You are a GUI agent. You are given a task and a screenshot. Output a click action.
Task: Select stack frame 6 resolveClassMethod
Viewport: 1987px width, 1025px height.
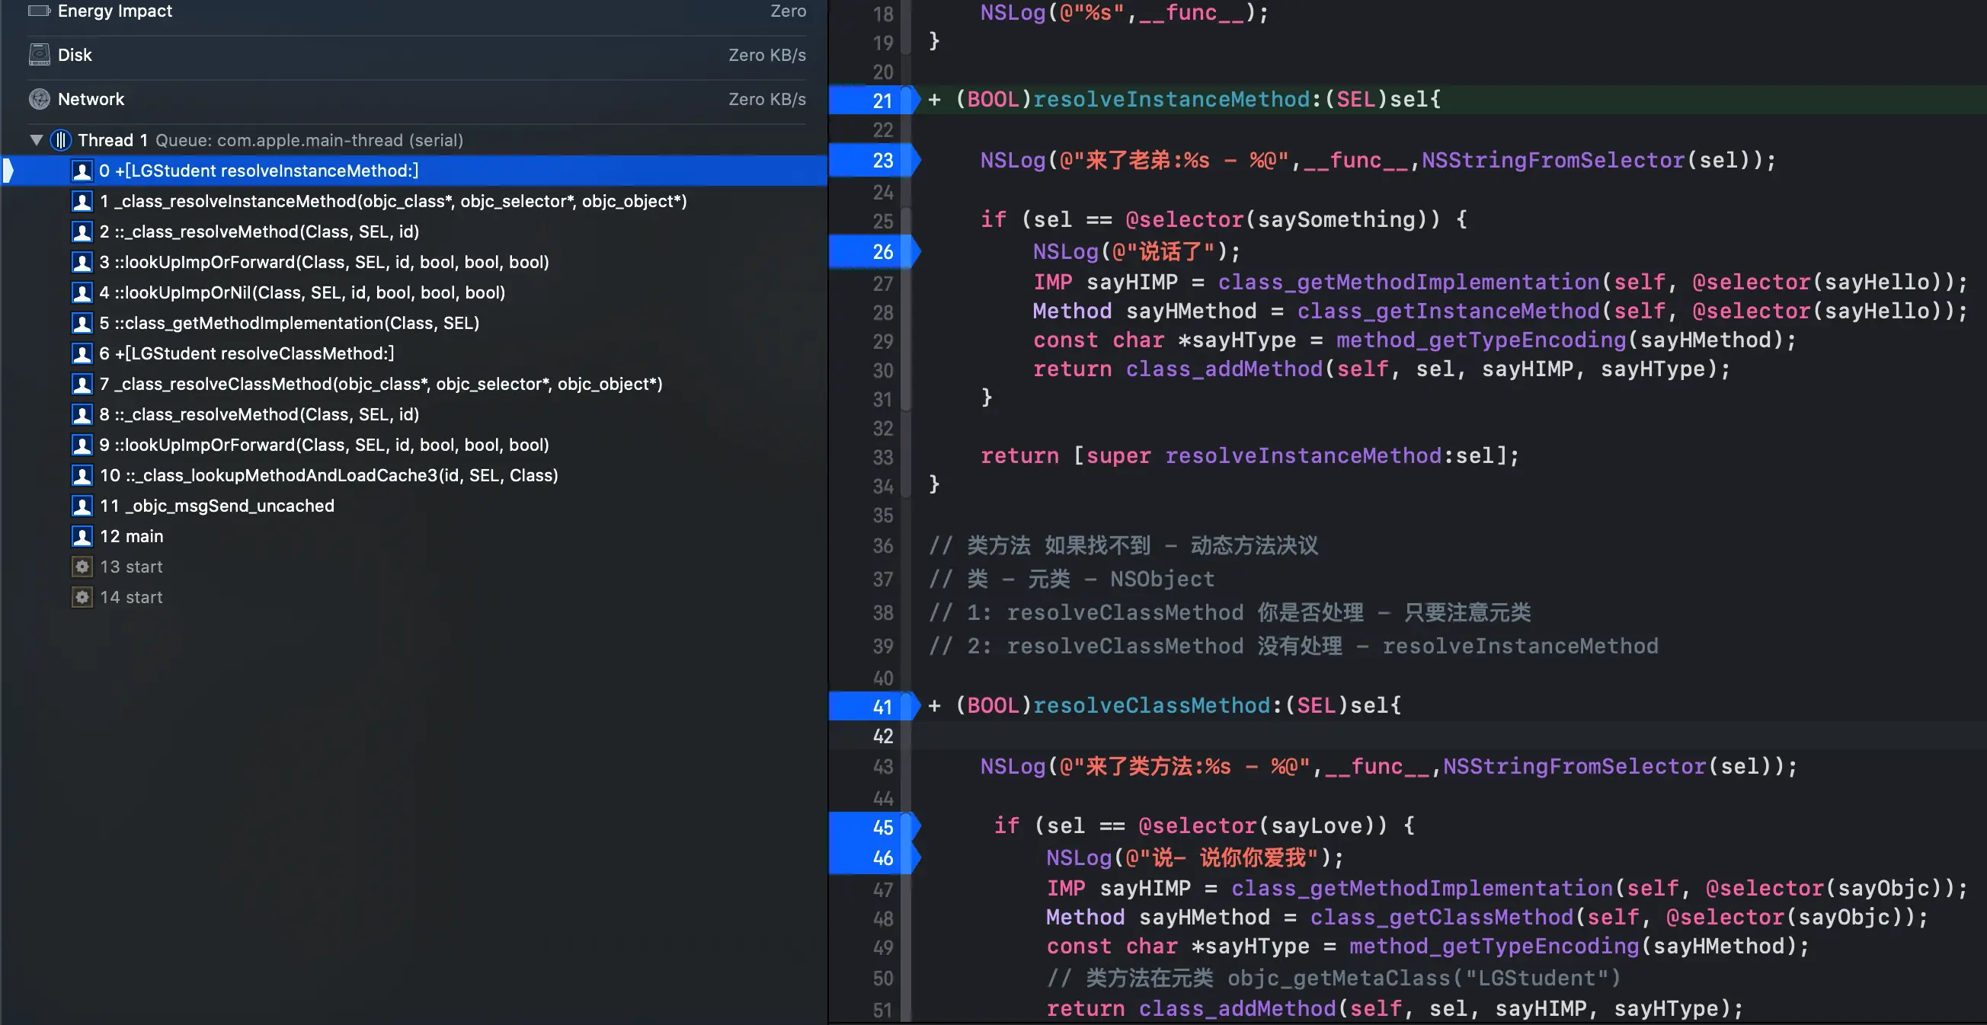click(x=247, y=353)
